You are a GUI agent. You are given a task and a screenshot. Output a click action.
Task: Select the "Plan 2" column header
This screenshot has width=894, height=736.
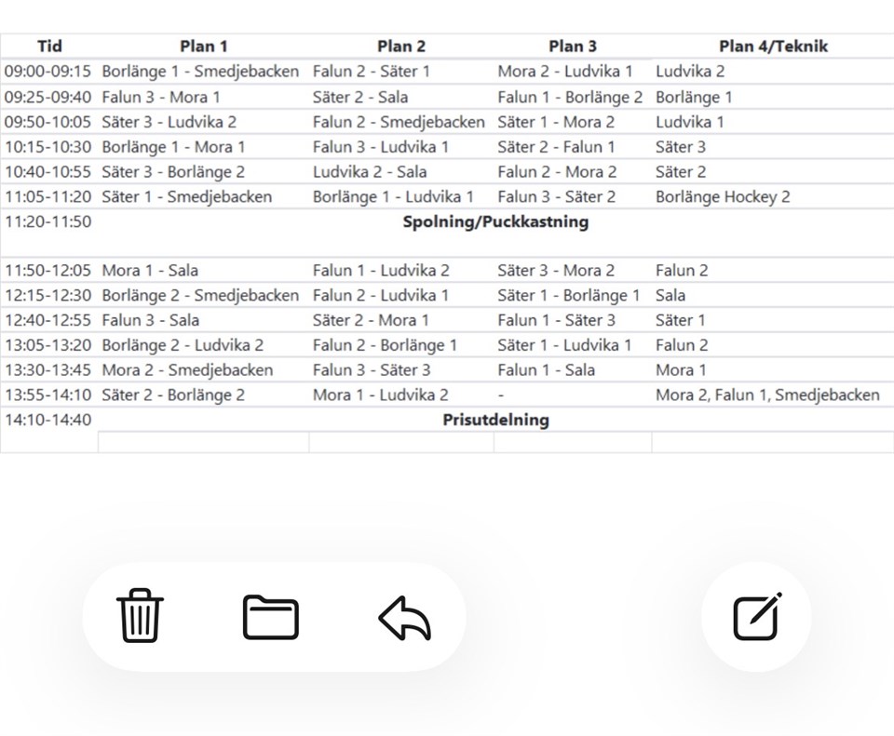(401, 46)
